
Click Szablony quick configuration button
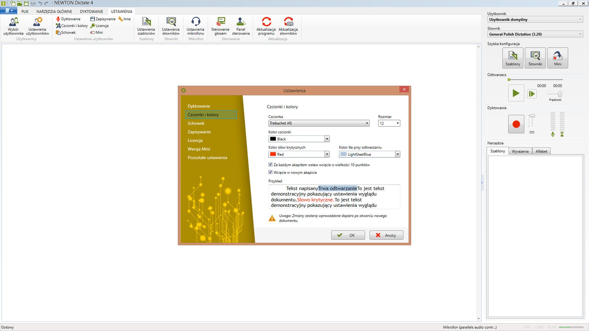tap(513, 58)
